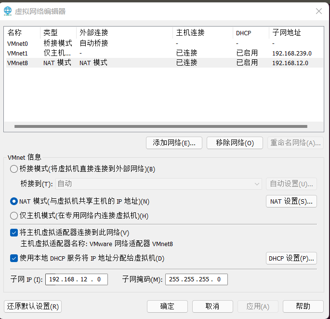Toggle 使用本地 DHCP 服务 checkbox
The width and height of the screenshot is (330, 319).
[14, 258]
